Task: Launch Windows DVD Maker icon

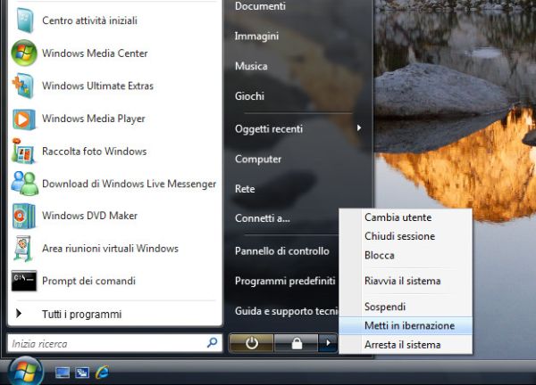Action: [23, 216]
